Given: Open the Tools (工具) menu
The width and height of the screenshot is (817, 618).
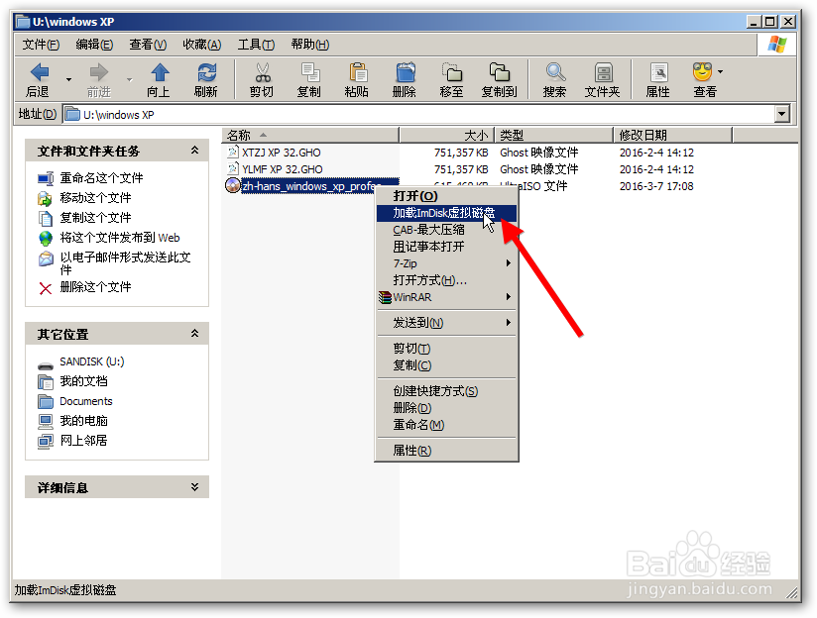Looking at the screenshot, I should coord(256,44).
